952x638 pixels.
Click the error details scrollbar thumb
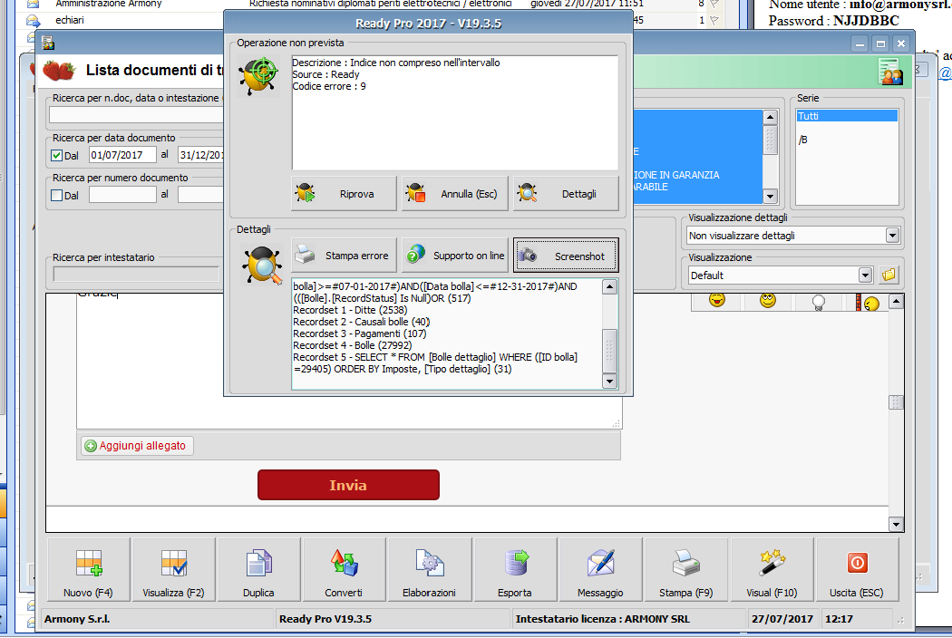click(609, 351)
